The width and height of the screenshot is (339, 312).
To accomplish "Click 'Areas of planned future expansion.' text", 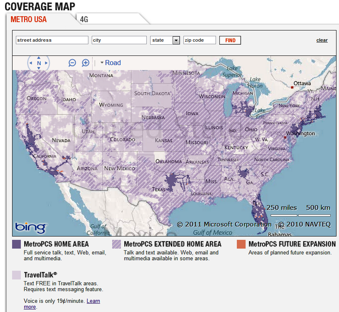I will (x=290, y=252).
